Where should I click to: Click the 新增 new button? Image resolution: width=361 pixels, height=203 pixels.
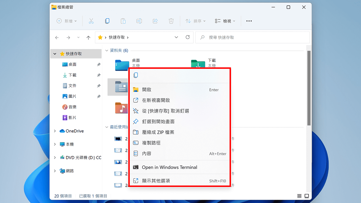[x=67, y=21]
